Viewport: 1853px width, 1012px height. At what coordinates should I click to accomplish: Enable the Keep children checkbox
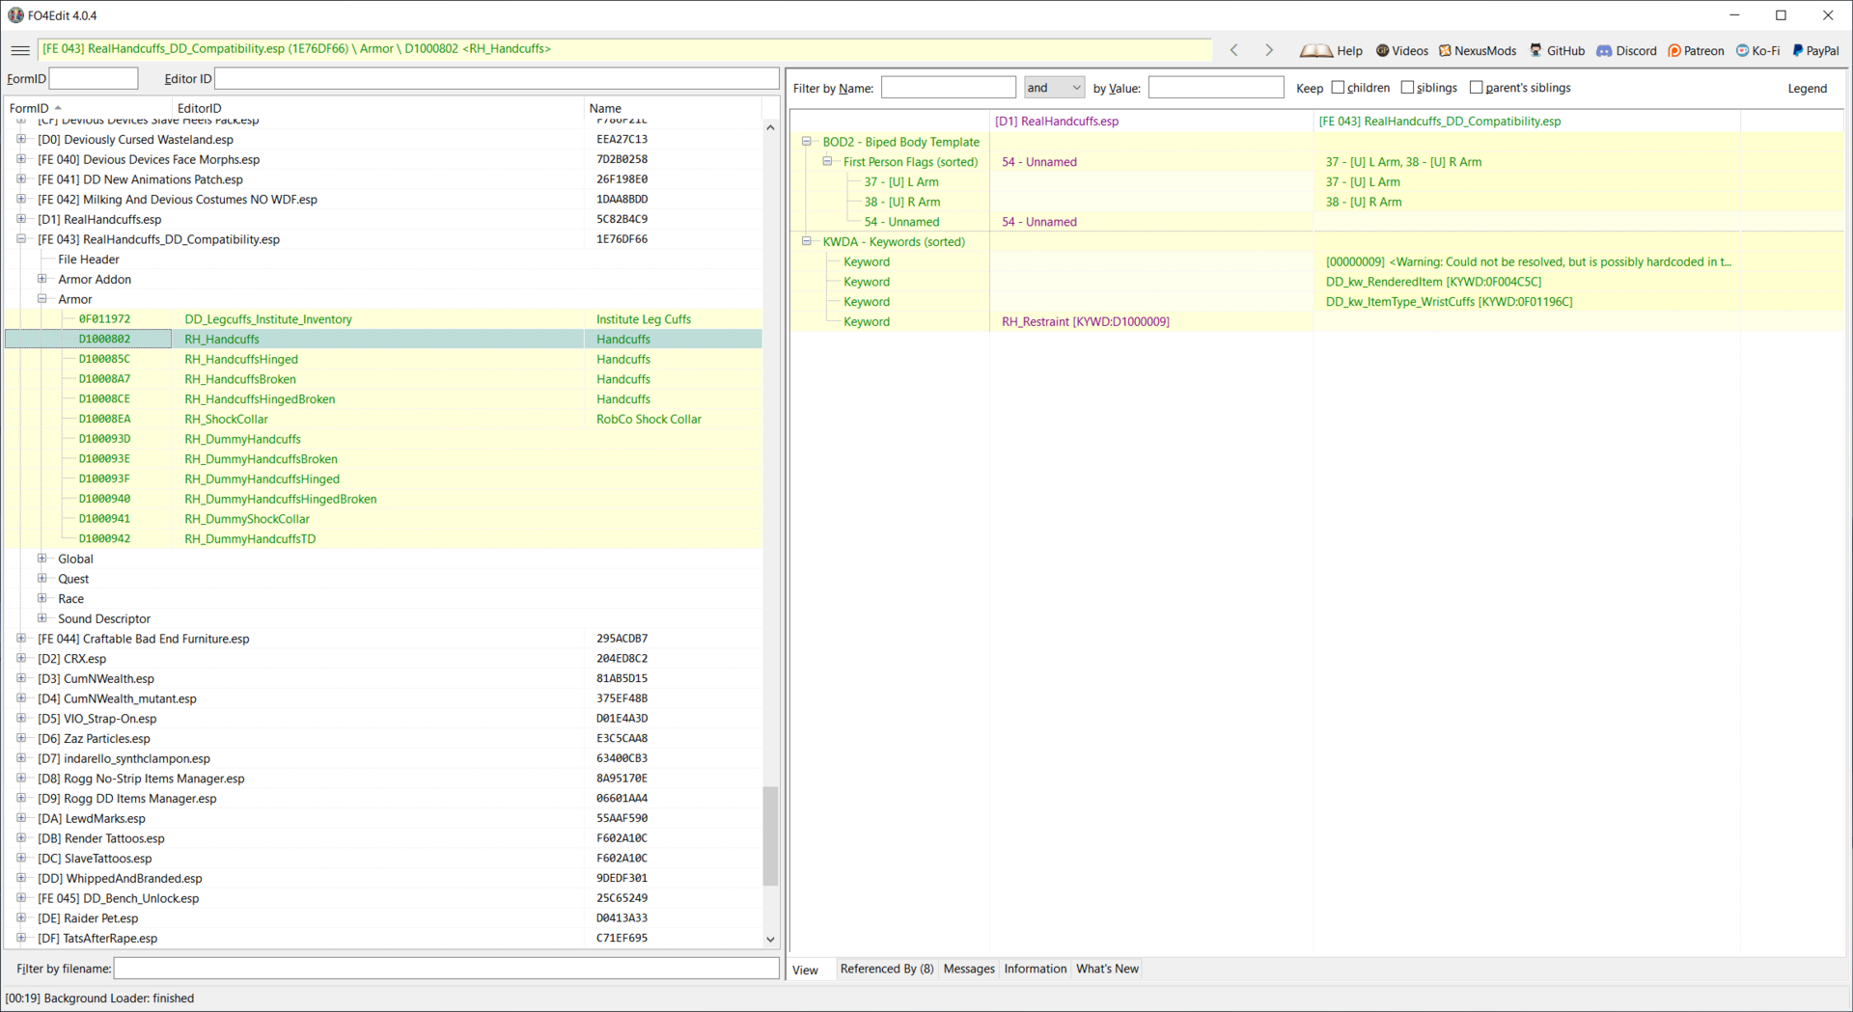[x=1338, y=88]
